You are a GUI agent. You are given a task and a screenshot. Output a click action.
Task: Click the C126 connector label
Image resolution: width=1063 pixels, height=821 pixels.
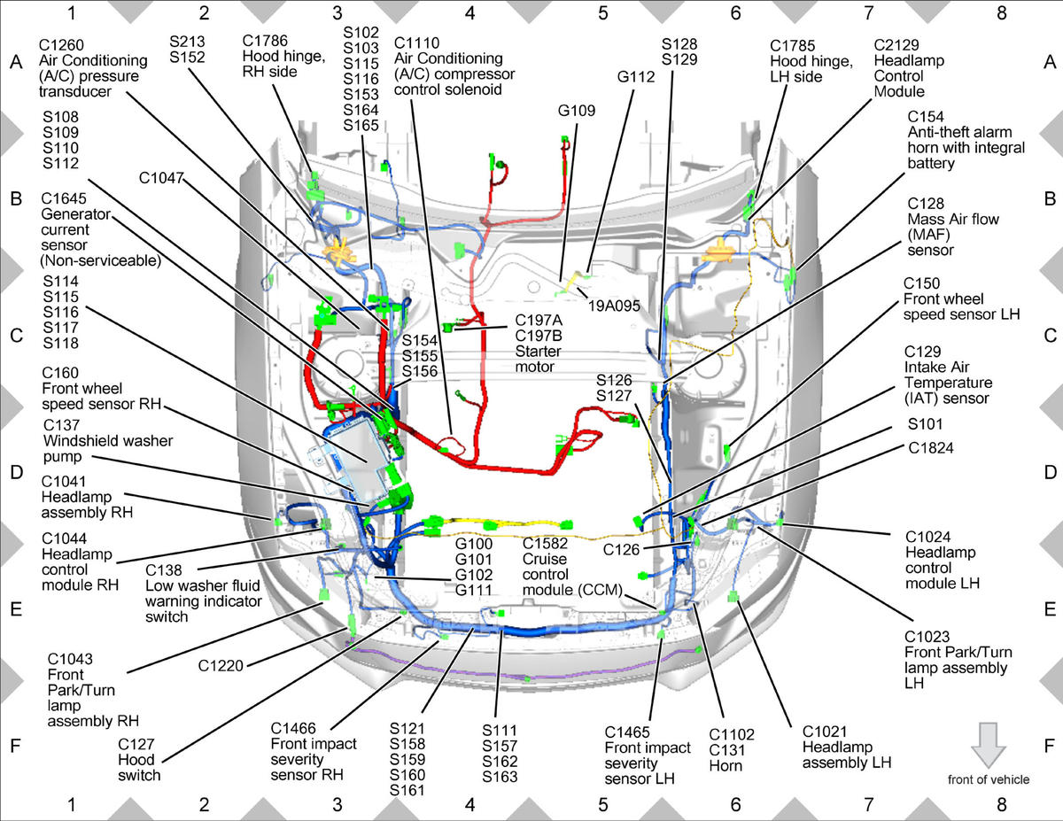pos(621,550)
